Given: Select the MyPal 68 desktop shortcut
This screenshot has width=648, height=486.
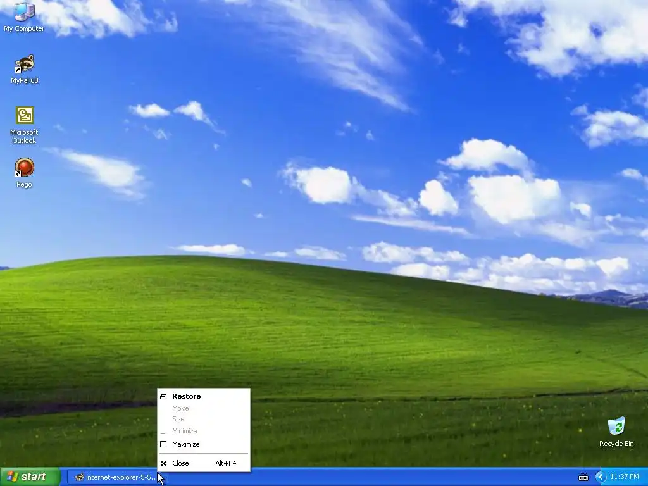Looking at the screenshot, I should coord(25,69).
